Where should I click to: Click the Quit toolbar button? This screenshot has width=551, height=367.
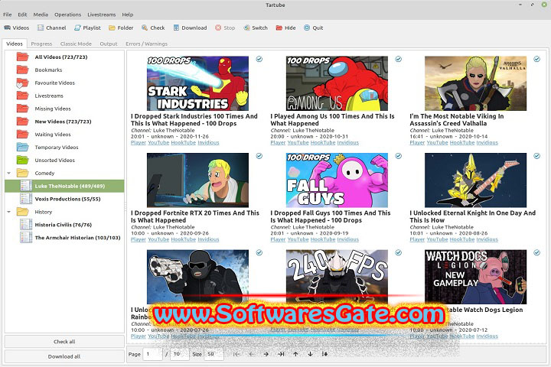[x=314, y=28]
